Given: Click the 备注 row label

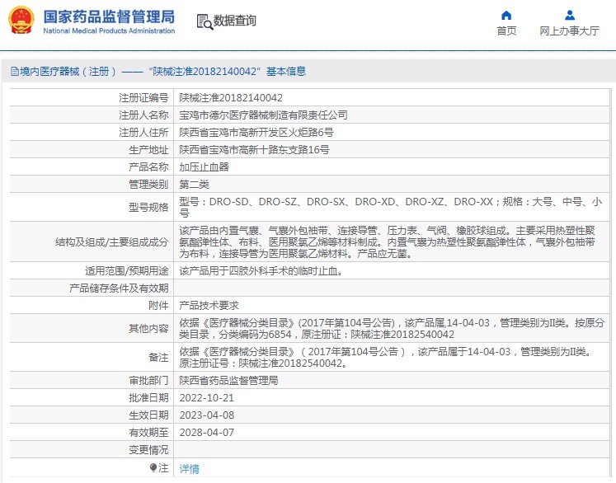Looking at the screenshot, I should point(158,358).
